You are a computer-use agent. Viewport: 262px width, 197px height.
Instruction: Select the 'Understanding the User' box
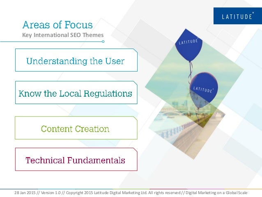(76, 60)
